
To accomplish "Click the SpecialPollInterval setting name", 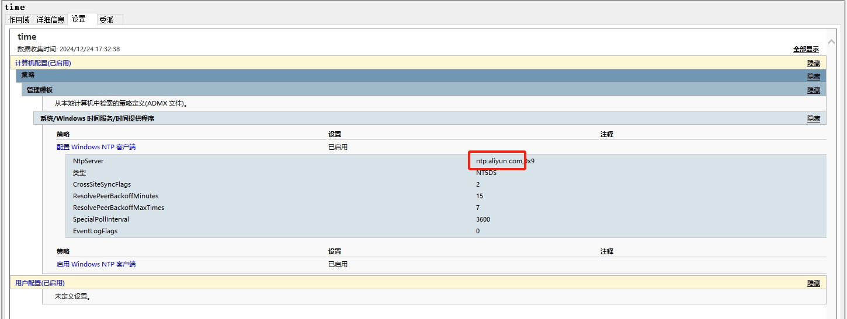I will (x=101, y=219).
